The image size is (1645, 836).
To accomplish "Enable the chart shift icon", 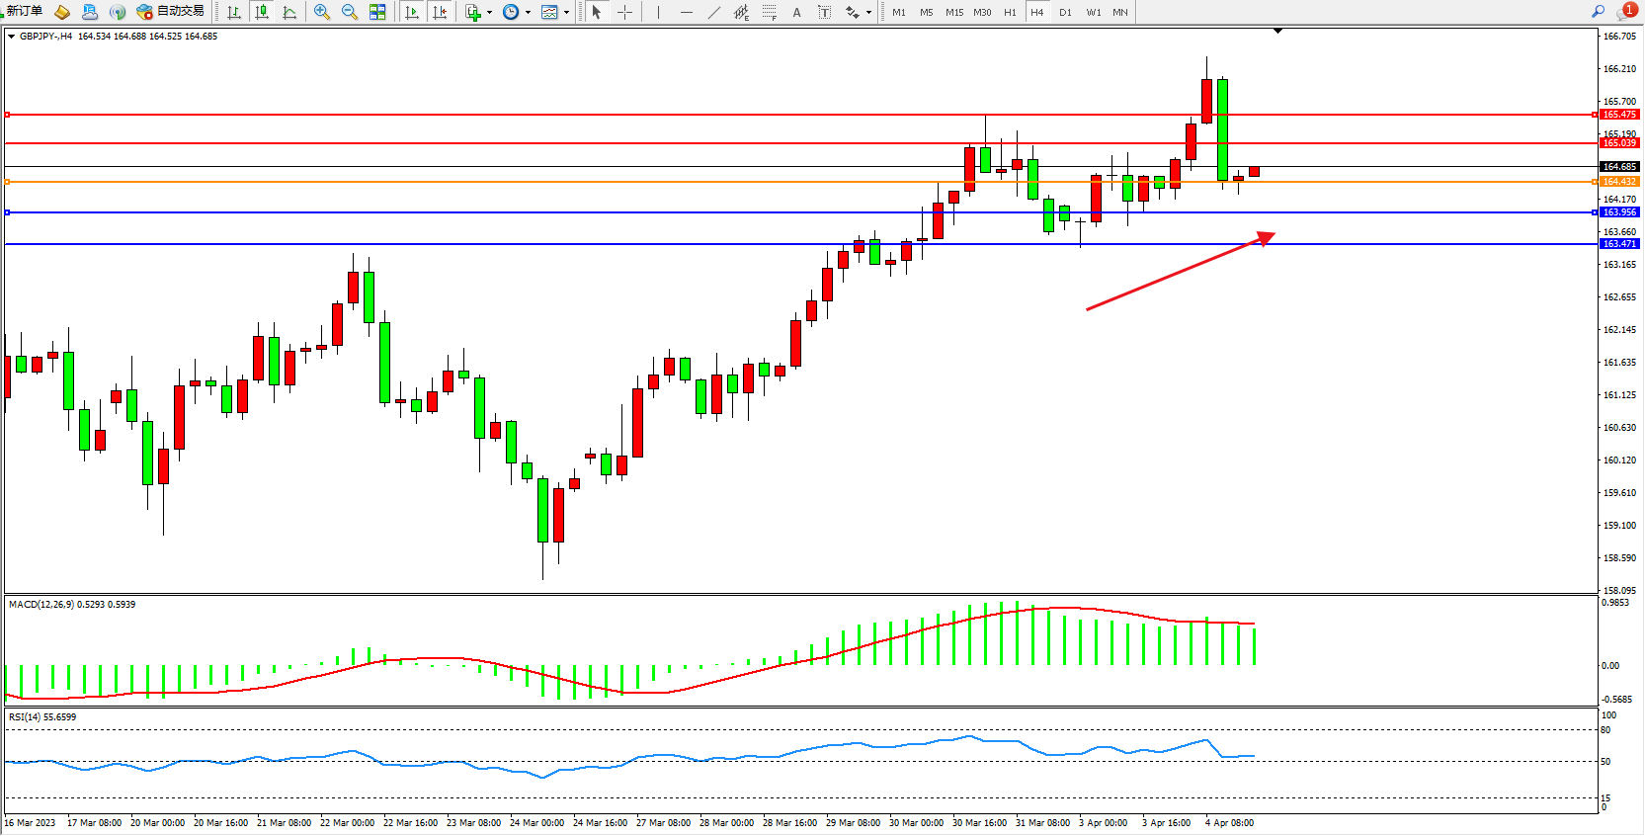I will click(x=440, y=12).
